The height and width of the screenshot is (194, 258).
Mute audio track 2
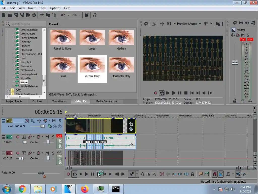[x=47, y=137]
